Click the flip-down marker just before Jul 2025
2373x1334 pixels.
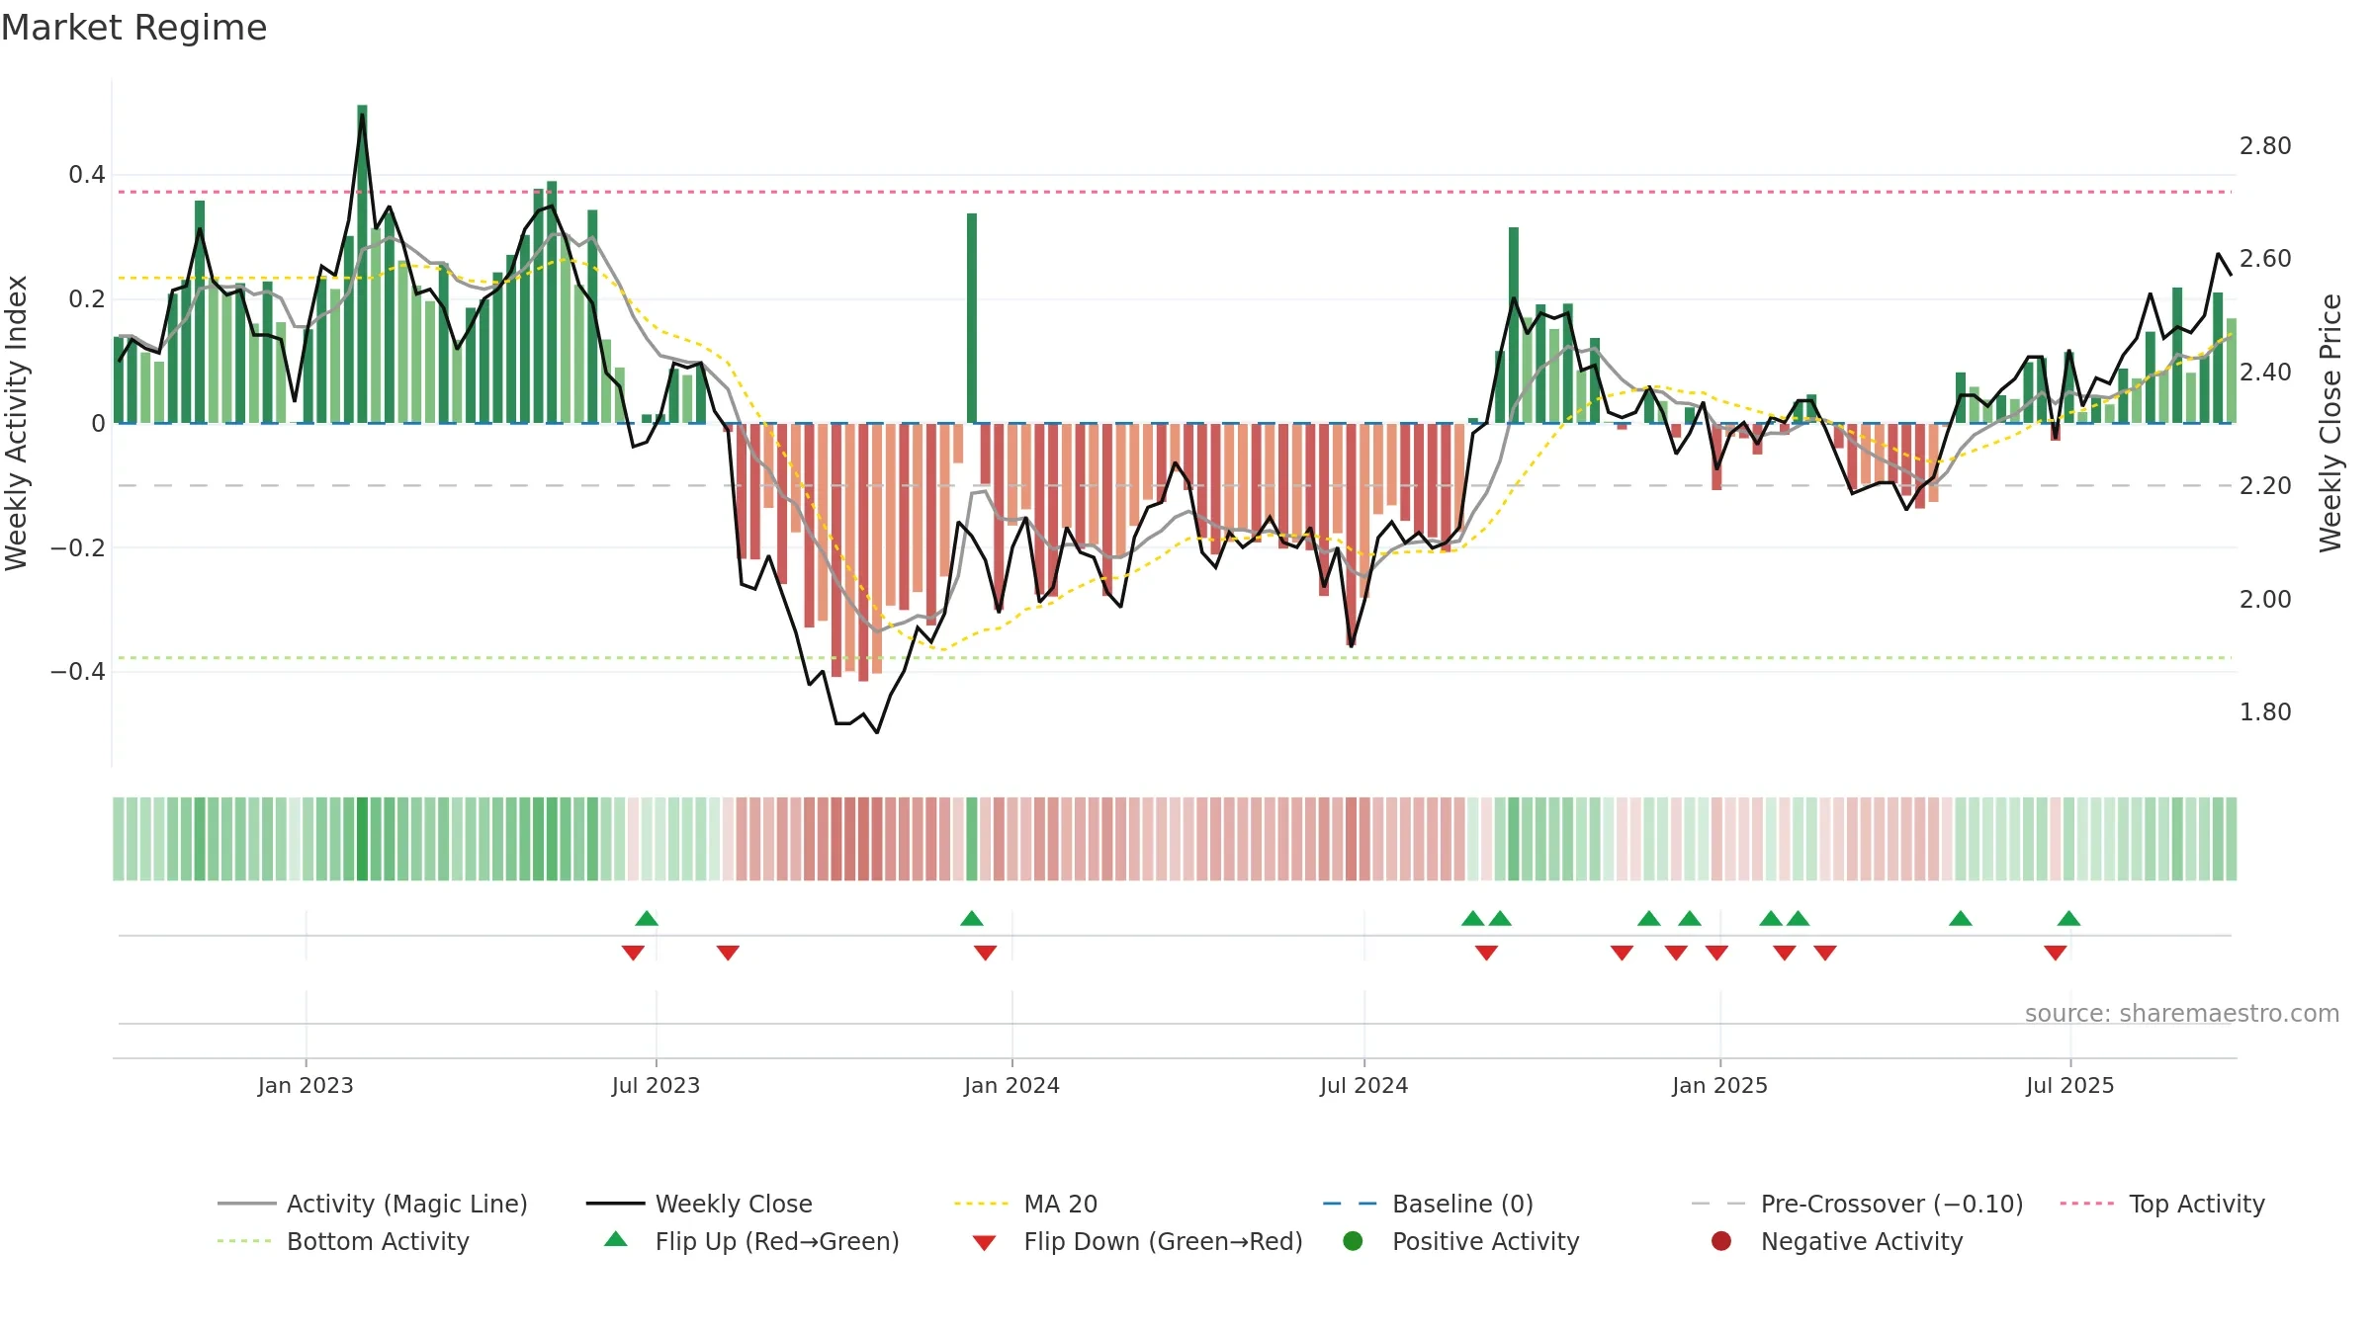[x=2056, y=953]
